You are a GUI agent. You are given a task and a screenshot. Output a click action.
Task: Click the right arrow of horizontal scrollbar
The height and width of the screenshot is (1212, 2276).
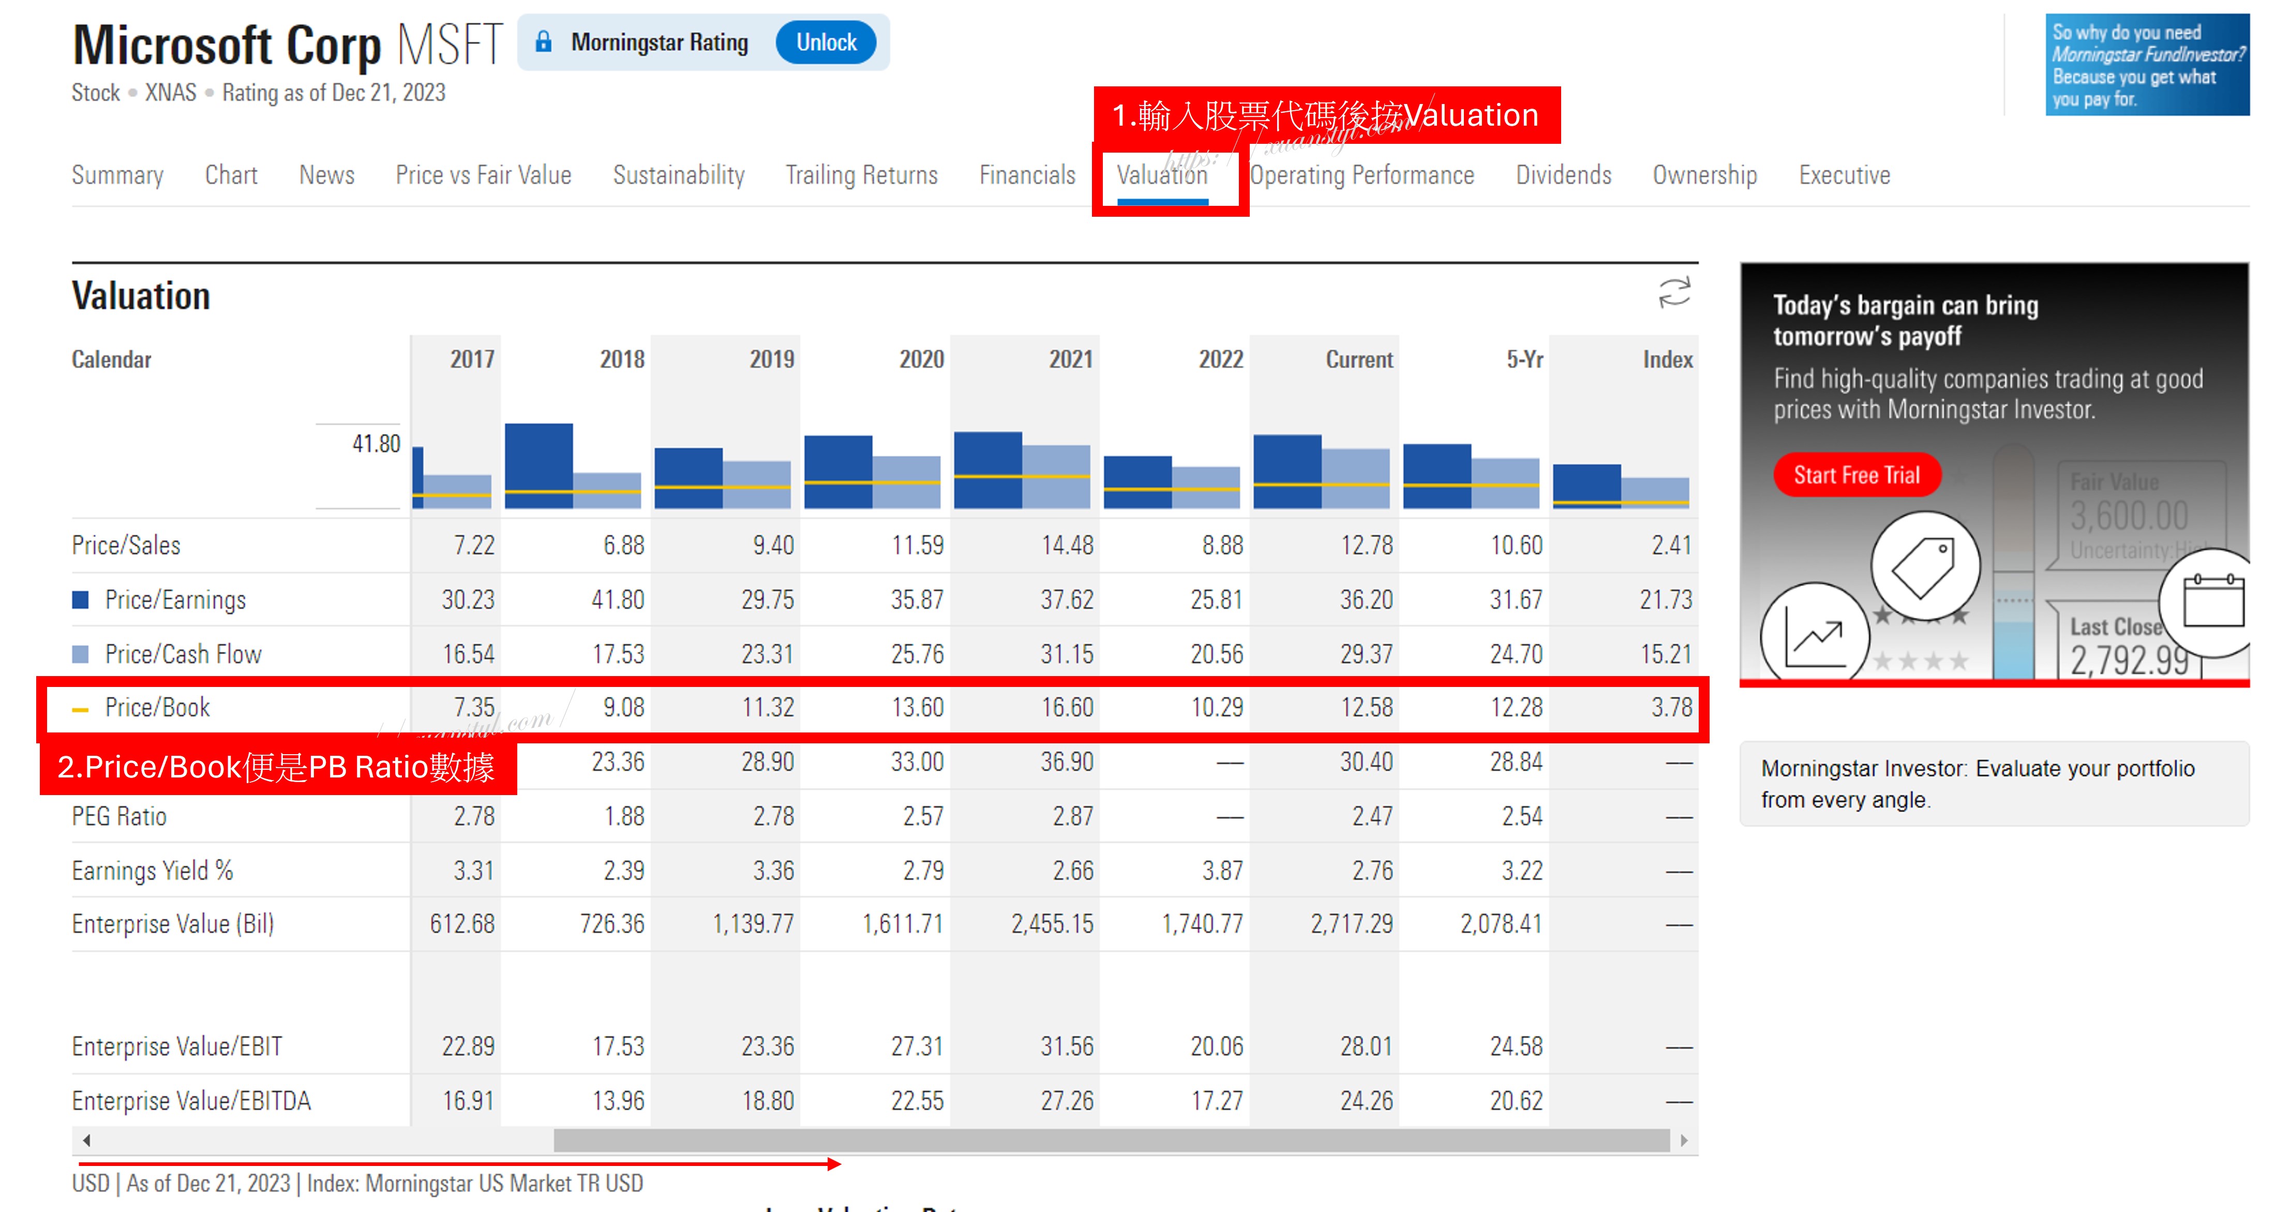coord(1684,1140)
